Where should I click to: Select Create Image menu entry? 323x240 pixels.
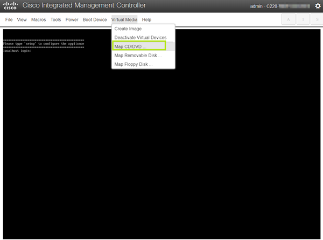pyautogui.click(x=143, y=29)
